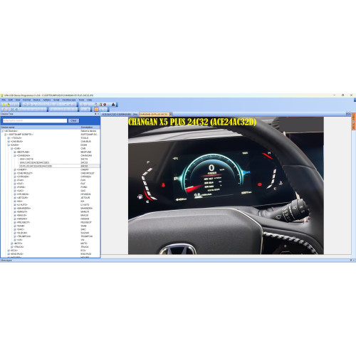The height and width of the screenshot is (356, 356).
Task: Select the SUZUKI tree item
Action: tap(22, 233)
